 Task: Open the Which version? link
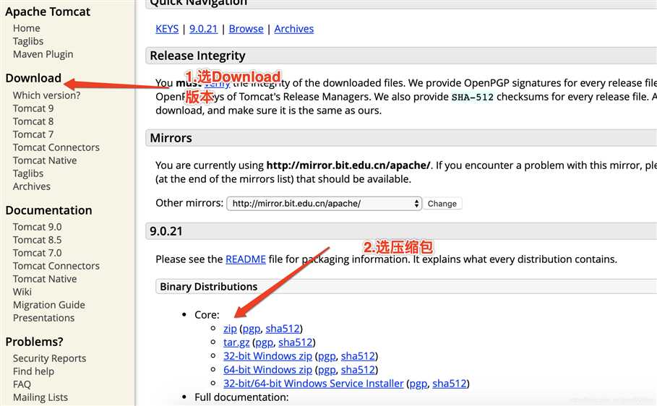[x=46, y=95]
